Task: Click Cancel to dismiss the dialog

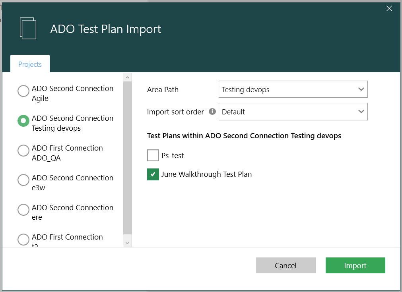Action: click(285, 265)
